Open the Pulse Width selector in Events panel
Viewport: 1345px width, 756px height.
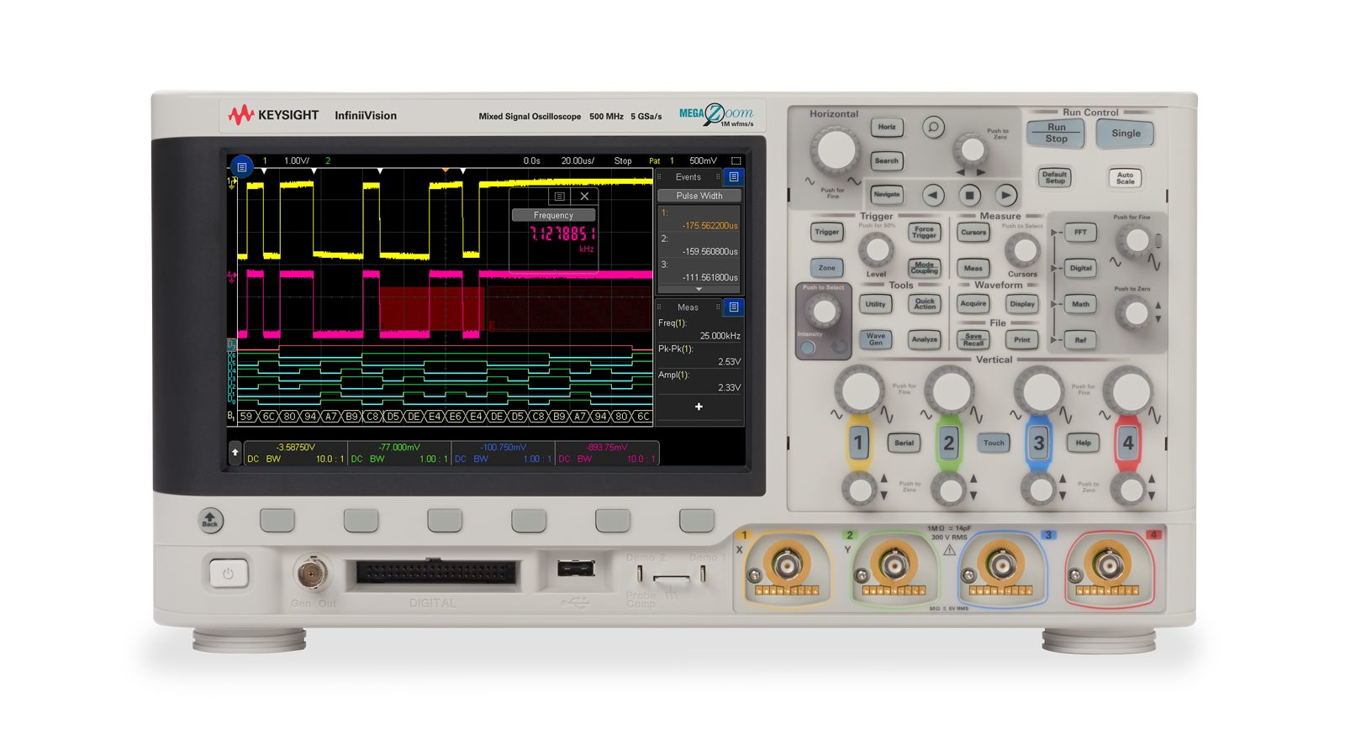point(699,196)
